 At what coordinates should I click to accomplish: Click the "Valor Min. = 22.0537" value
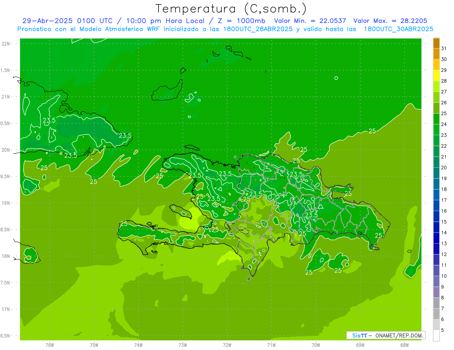point(310,21)
